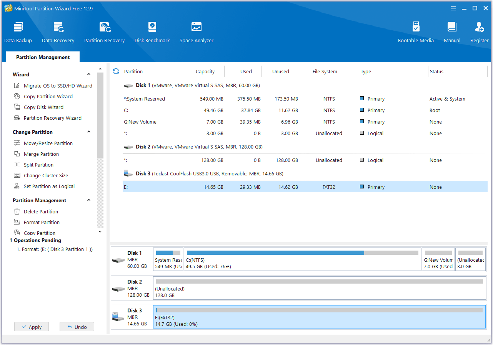493x345 pixels.
Task: Click the Type column header
Action: 393,71
